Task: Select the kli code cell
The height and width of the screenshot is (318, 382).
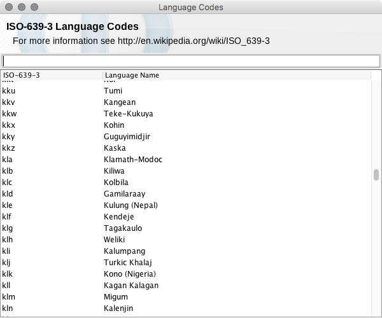Action: [6, 251]
